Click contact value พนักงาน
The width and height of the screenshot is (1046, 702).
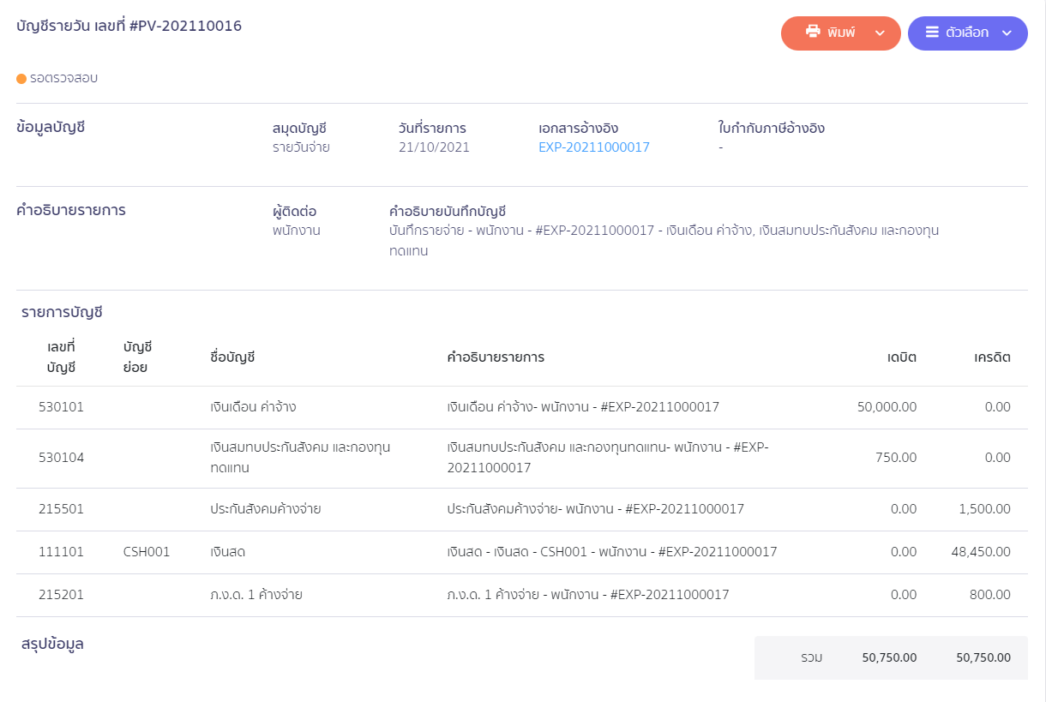coord(297,230)
